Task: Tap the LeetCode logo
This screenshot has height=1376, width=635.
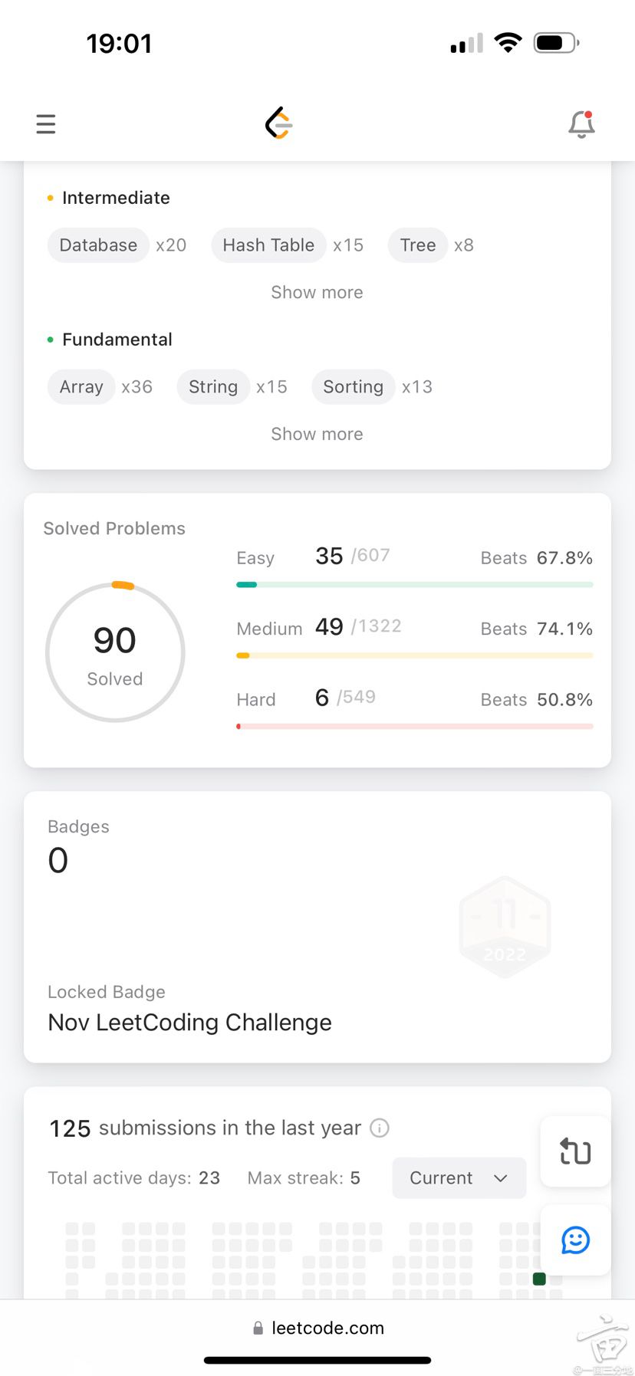Action: tap(279, 123)
